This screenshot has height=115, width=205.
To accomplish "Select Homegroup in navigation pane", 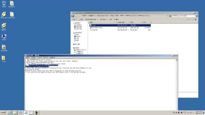I will pos(76,44).
